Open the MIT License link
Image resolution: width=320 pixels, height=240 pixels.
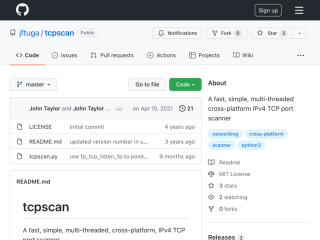tap(234, 174)
